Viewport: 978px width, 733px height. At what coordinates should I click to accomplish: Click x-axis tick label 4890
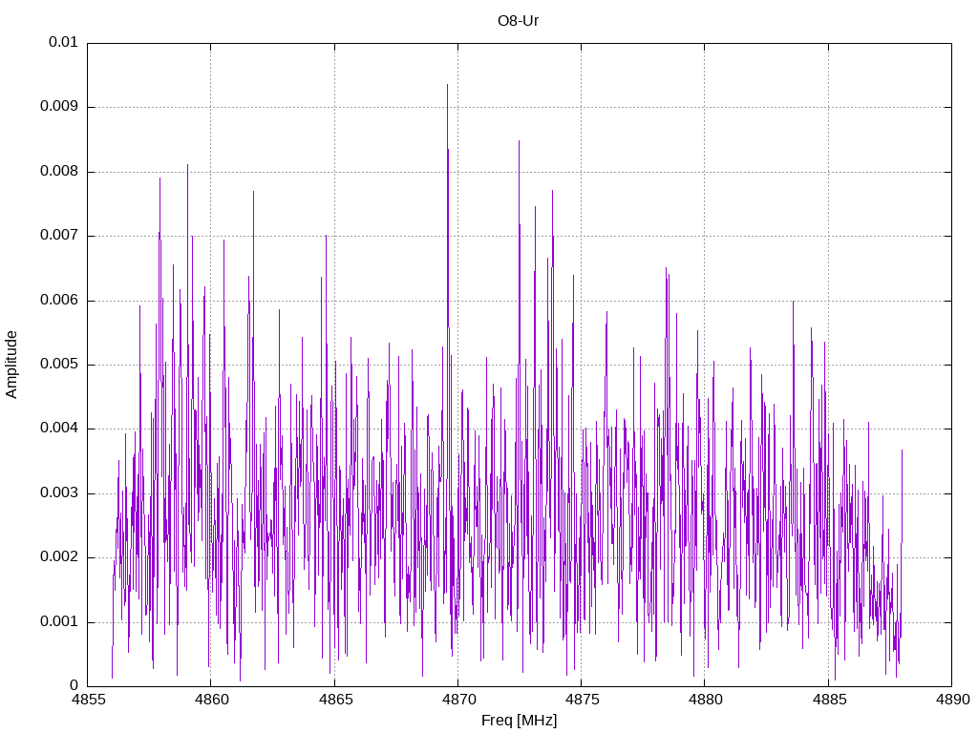[x=952, y=700]
